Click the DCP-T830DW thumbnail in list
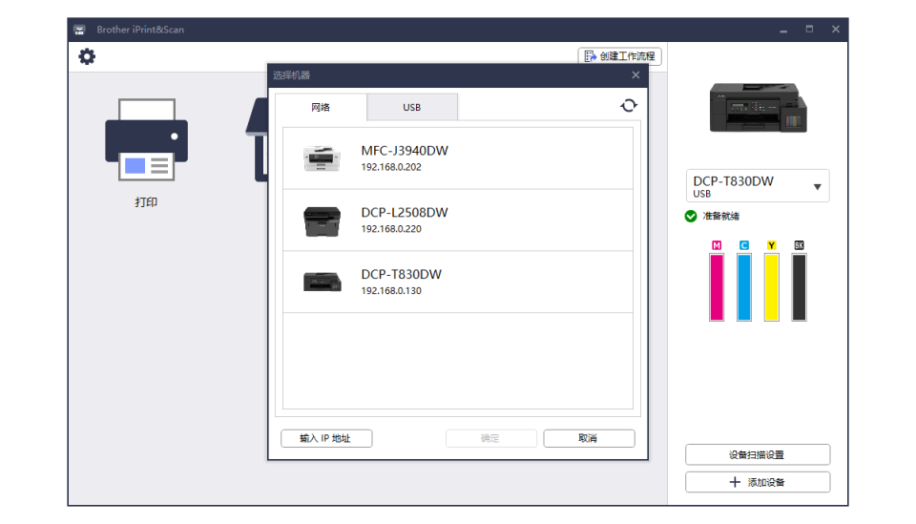916x524 pixels. [322, 283]
